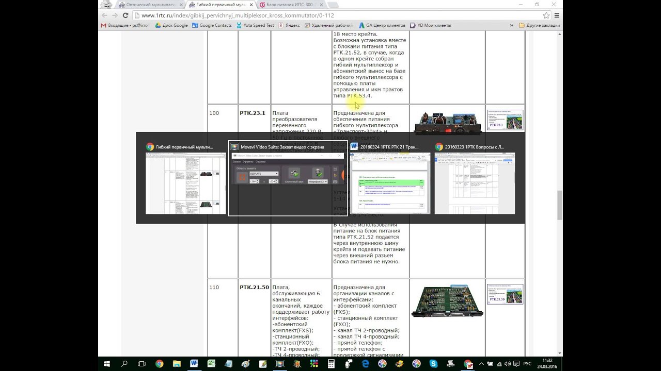Screen dimensions: 661x371
Task: Open Skype from the taskbar
Action: [434, 364]
